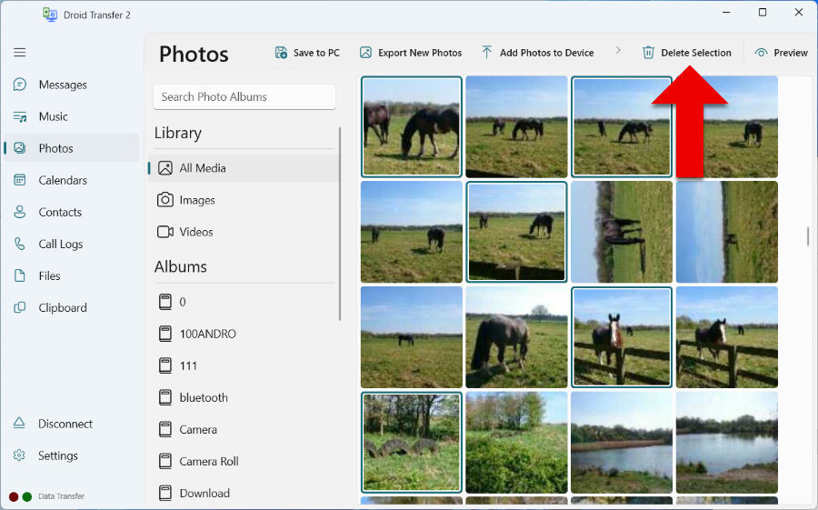The image size is (818, 510).
Task: Open the Clipboard section
Action: coord(63,307)
